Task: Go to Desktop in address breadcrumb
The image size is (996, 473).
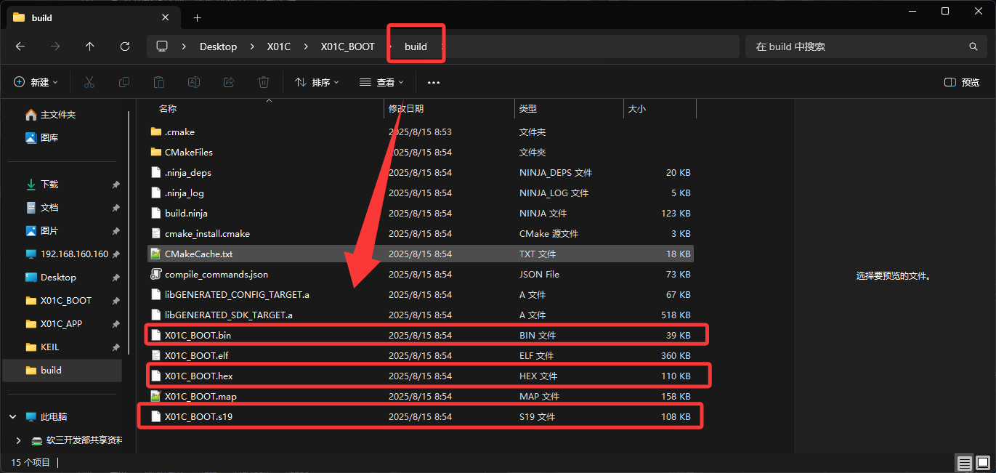Action: tap(219, 47)
